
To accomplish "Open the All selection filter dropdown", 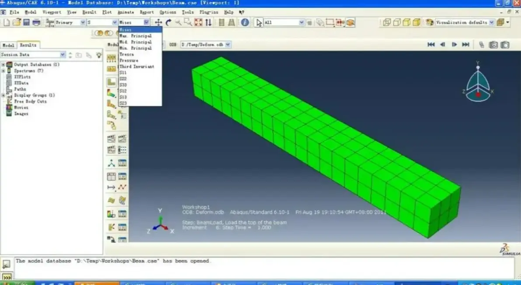I will pos(302,22).
